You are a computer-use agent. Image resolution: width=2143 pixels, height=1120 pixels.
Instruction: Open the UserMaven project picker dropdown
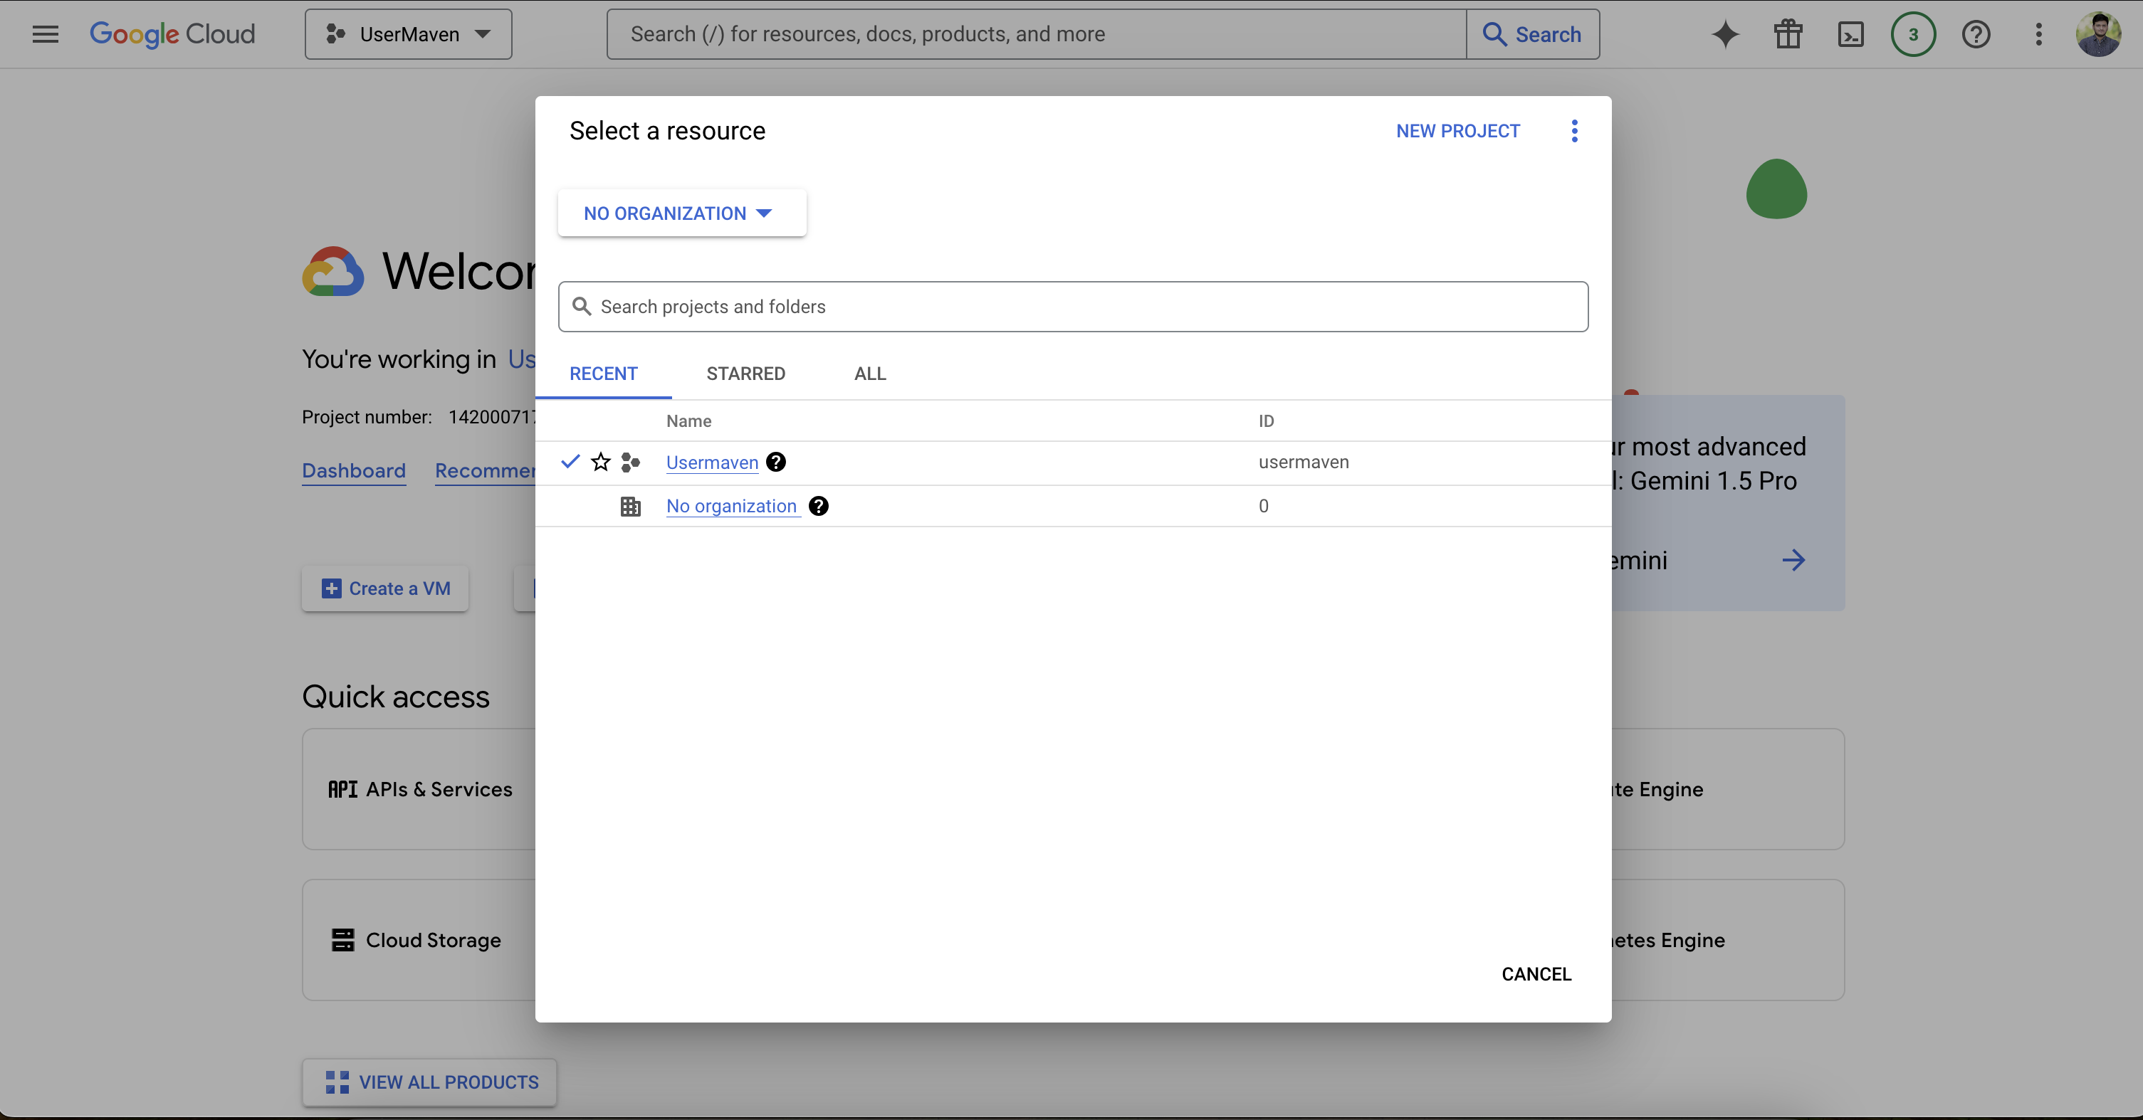pos(409,34)
